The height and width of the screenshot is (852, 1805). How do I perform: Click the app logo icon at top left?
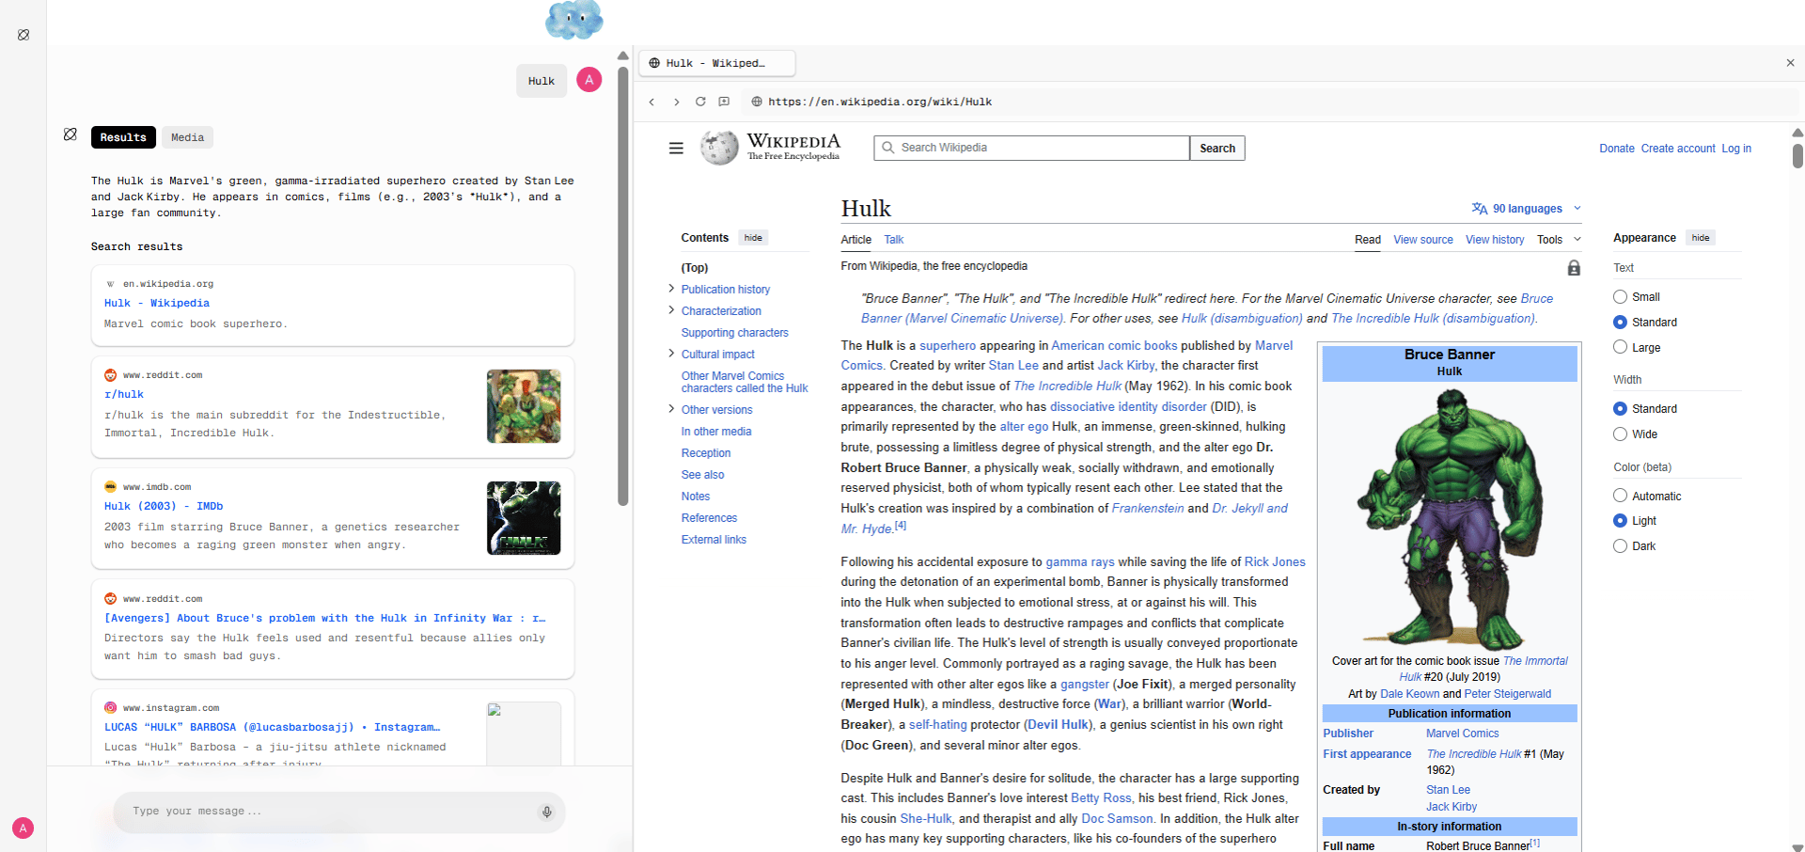24,35
